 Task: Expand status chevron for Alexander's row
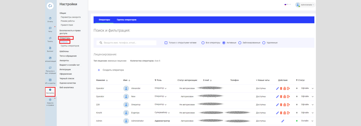[313, 88]
